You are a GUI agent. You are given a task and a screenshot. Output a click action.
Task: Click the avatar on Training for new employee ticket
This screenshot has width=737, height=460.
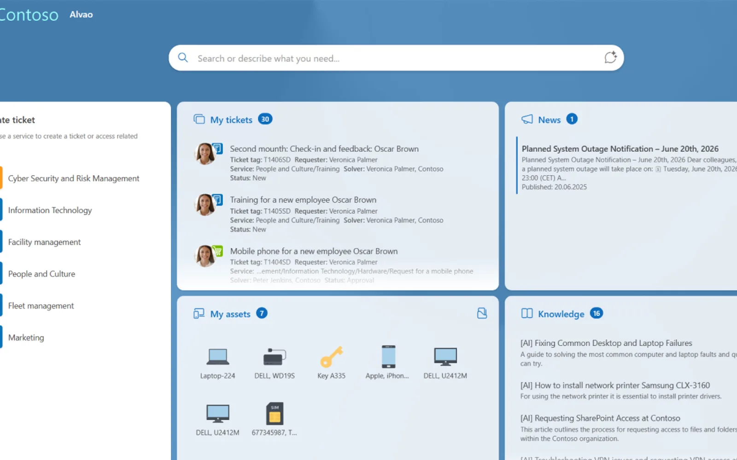coord(205,205)
